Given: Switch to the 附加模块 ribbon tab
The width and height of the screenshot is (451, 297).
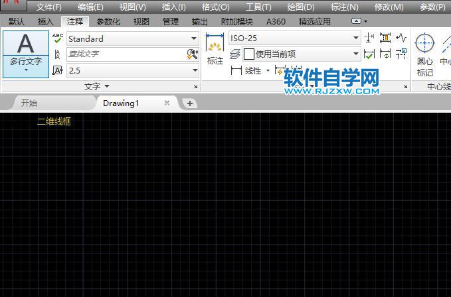Looking at the screenshot, I should pos(237,21).
